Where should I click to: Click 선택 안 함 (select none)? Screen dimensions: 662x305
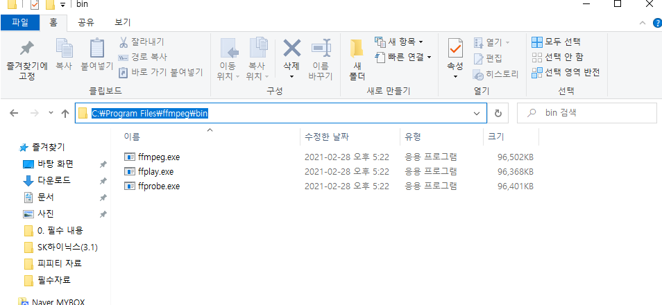coord(557,57)
